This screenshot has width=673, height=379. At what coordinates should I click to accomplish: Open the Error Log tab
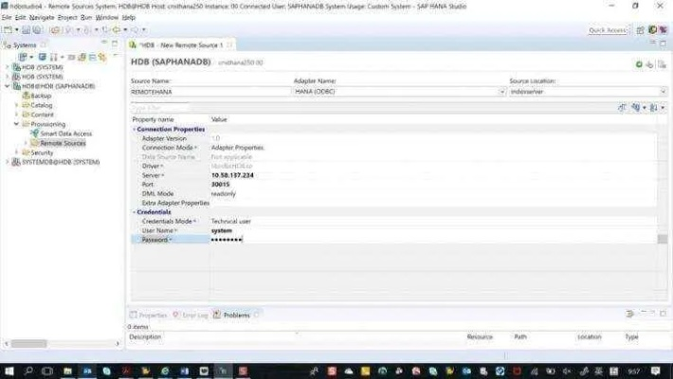click(194, 315)
